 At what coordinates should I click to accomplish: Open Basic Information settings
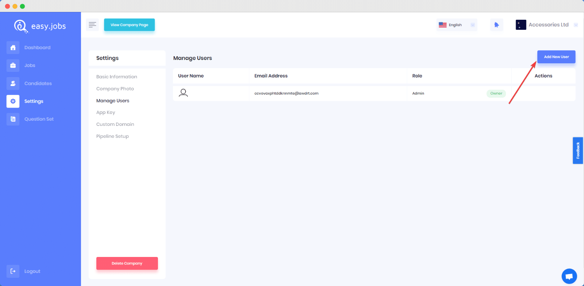(x=117, y=77)
